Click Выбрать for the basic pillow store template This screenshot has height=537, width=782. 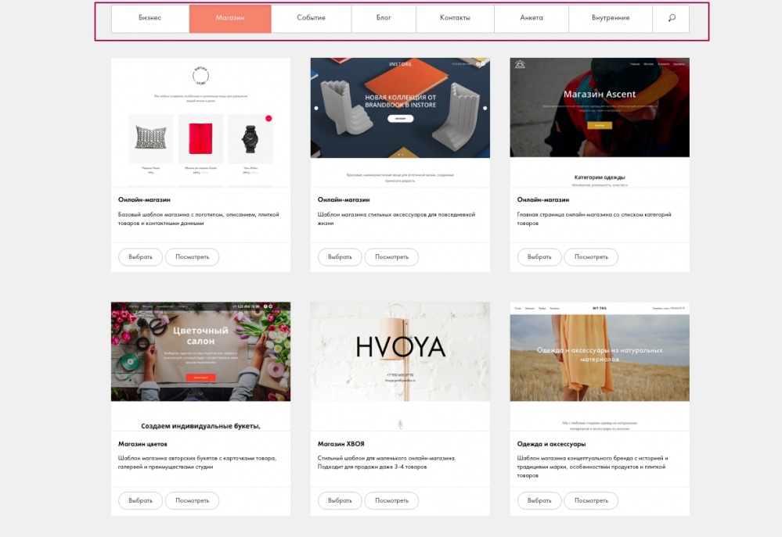coord(140,257)
